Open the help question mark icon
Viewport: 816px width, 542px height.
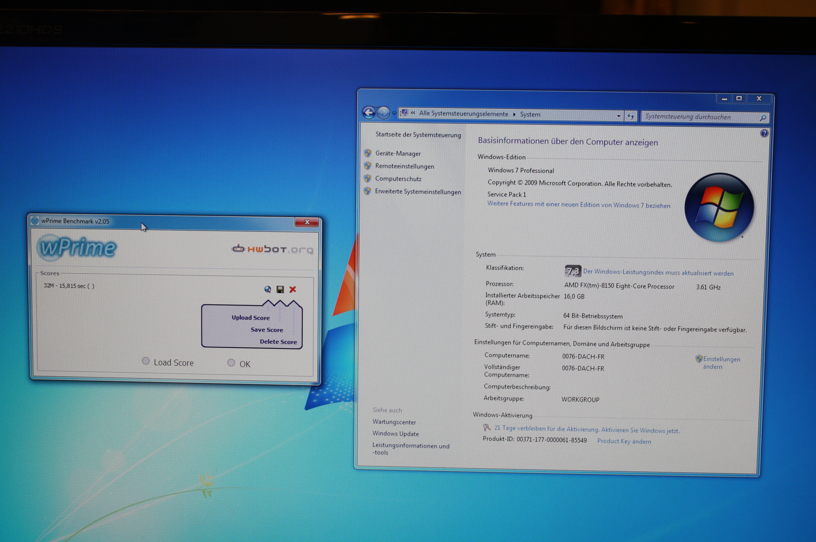[x=764, y=133]
